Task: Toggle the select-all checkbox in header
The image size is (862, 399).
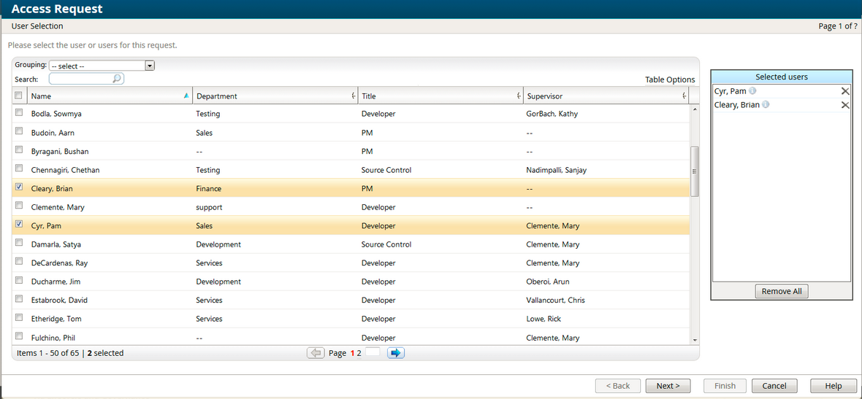Action: 18,96
